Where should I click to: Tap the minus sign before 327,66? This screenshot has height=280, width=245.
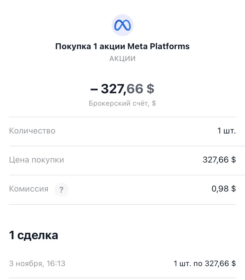[x=94, y=89]
